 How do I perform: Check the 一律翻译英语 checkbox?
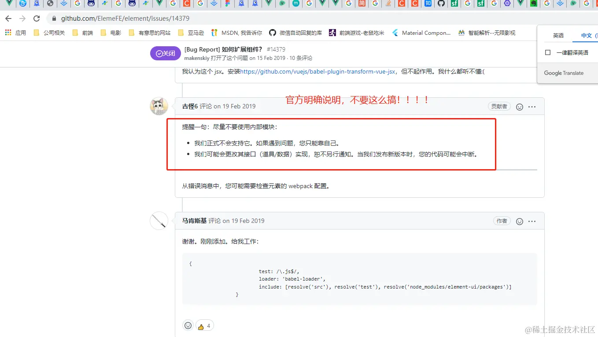pyautogui.click(x=548, y=52)
